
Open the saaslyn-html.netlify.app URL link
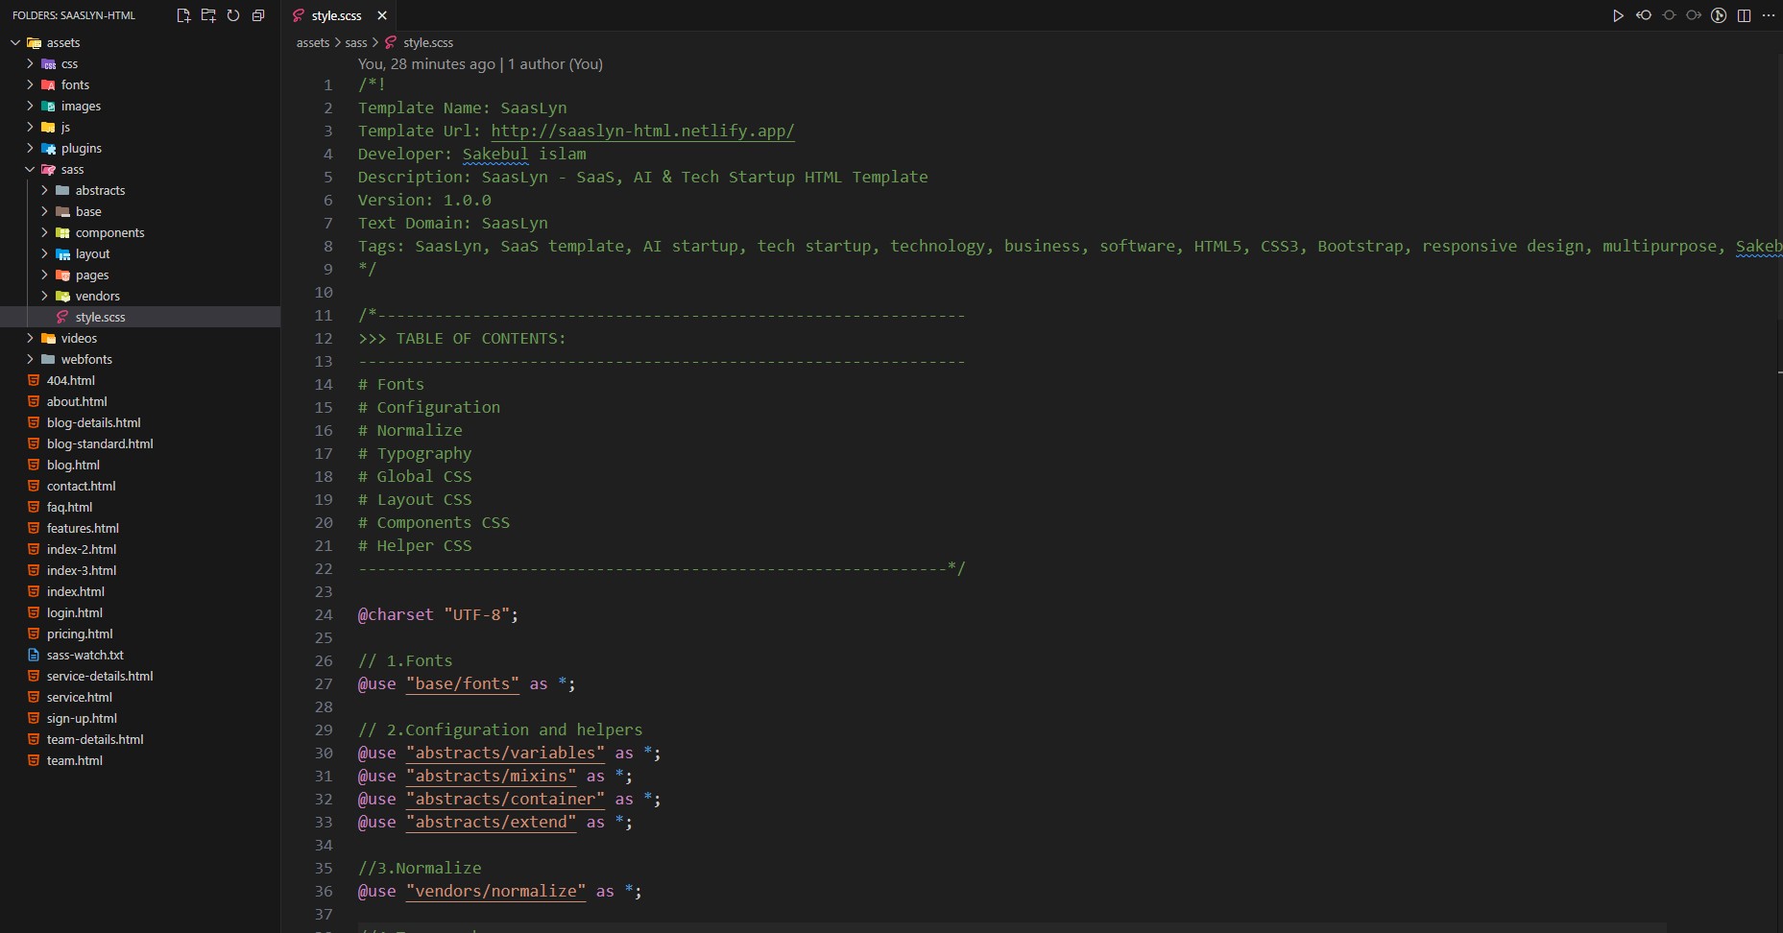[x=642, y=132]
